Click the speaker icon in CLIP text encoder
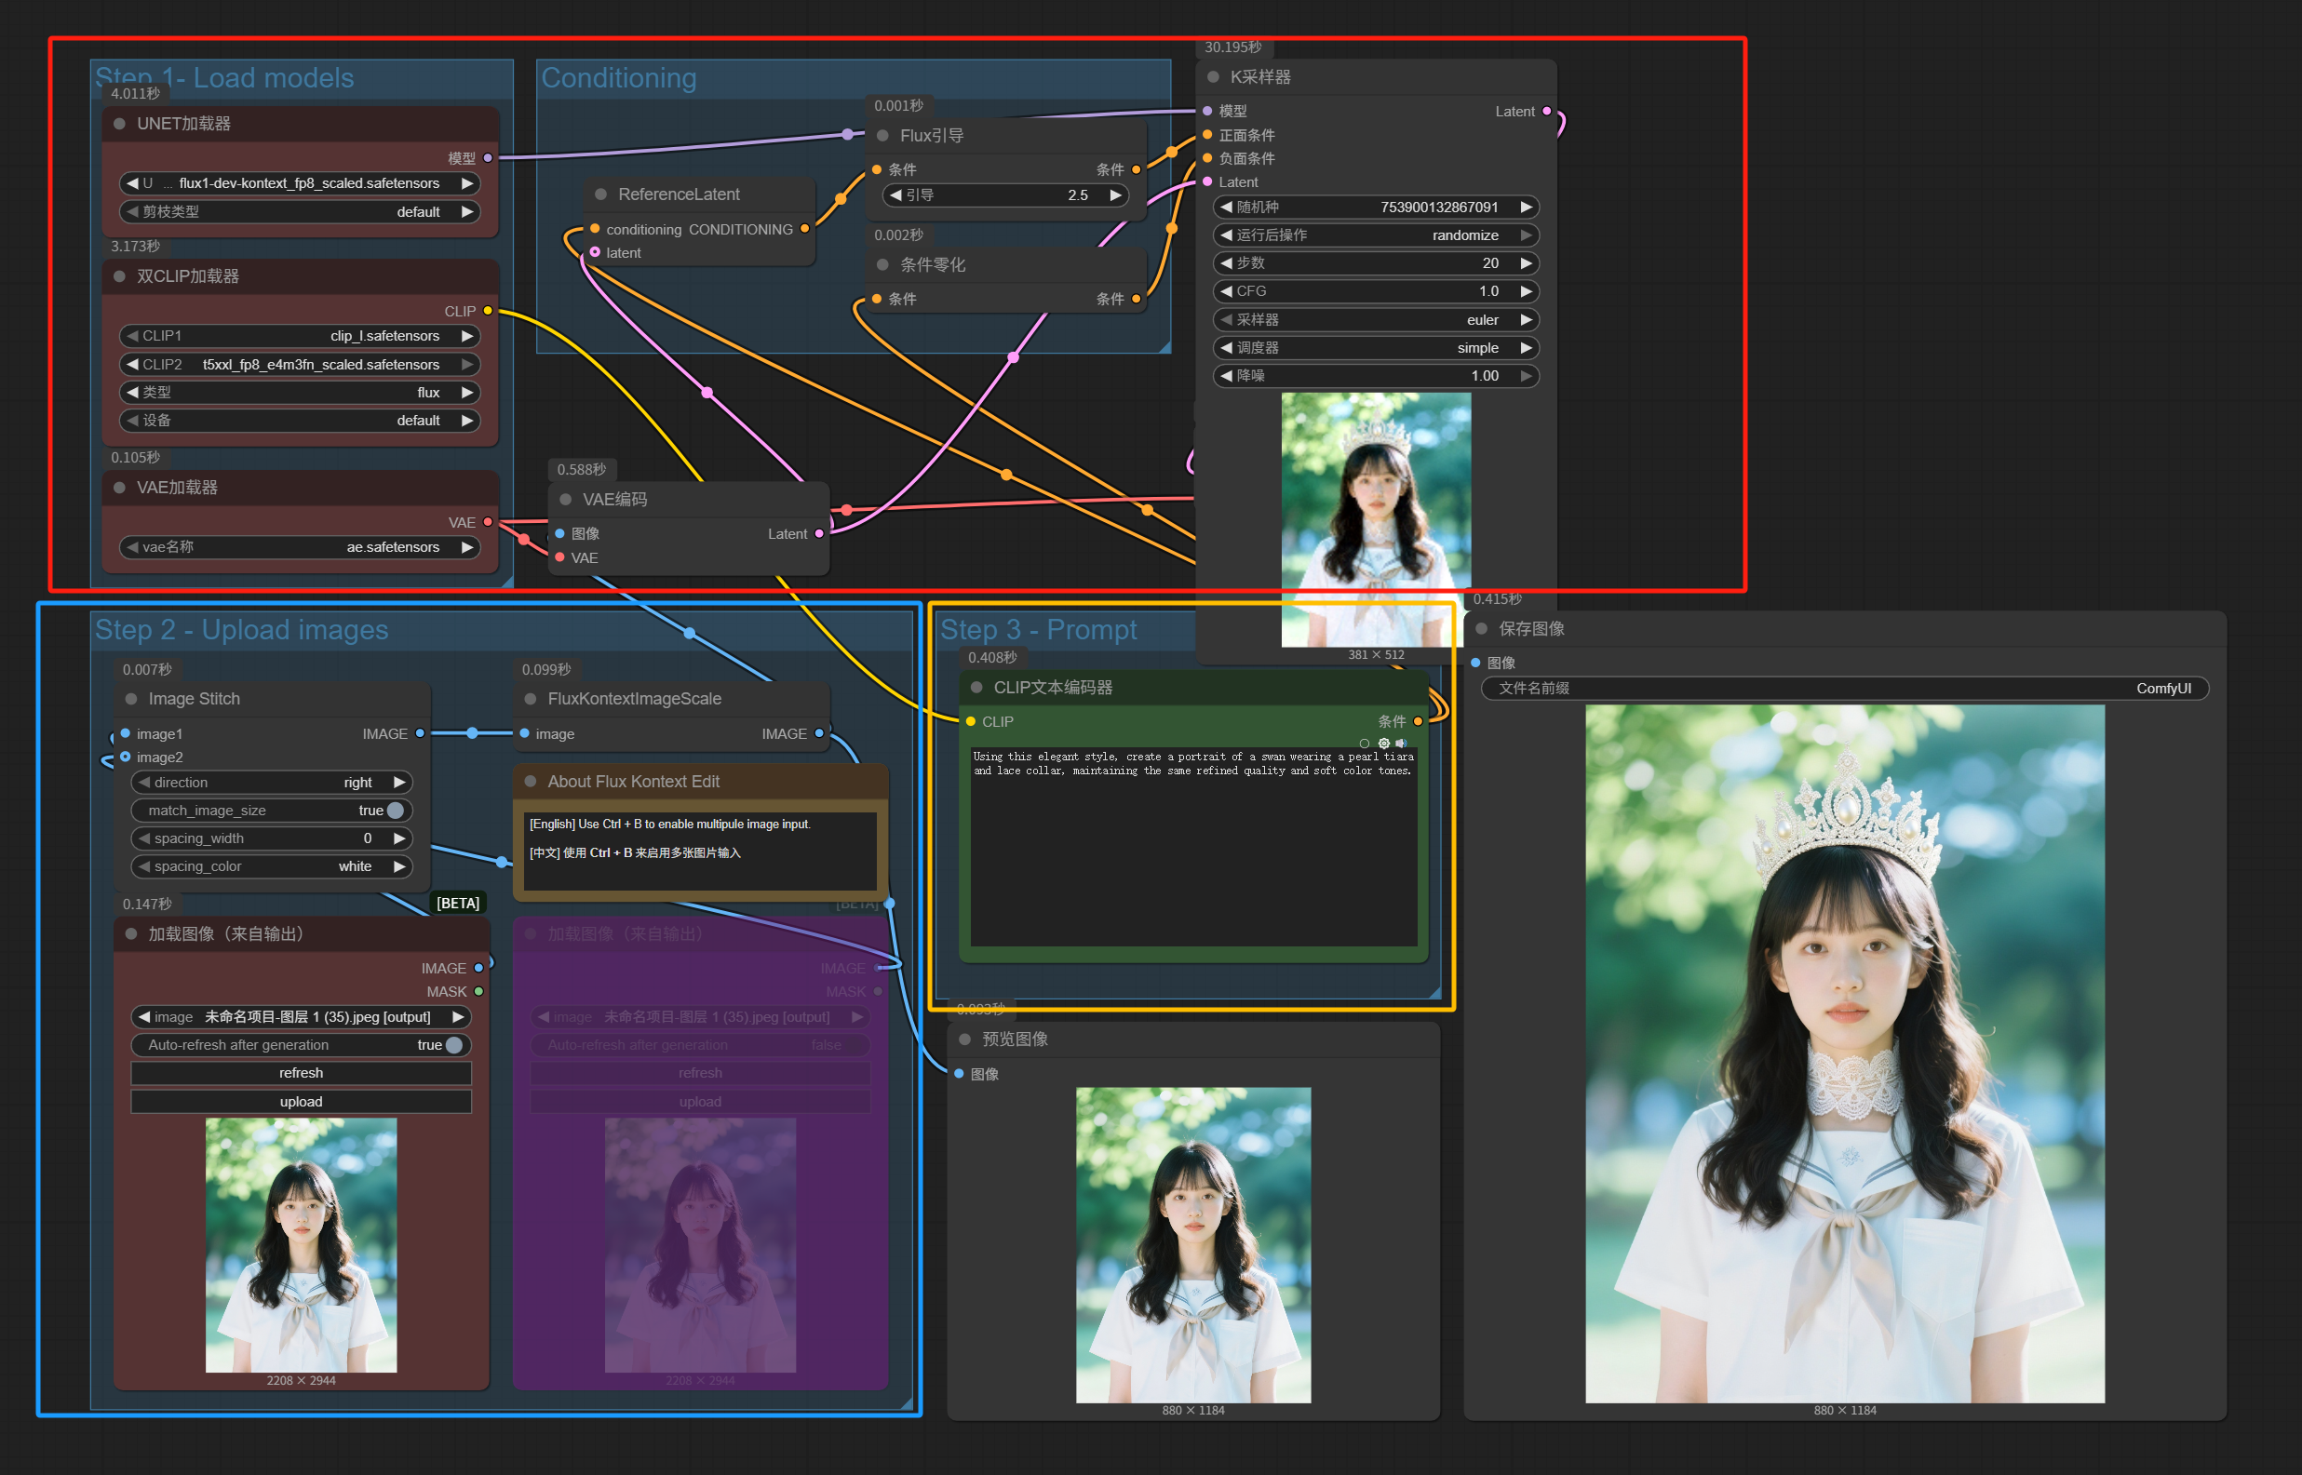Image resolution: width=2302 pixels, height=1475 pixels. pos(1401,744)
